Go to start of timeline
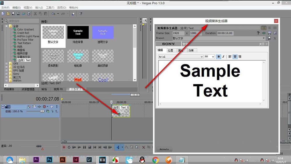The width and height of the screenshot is (291, 164). tap(95, 147)
